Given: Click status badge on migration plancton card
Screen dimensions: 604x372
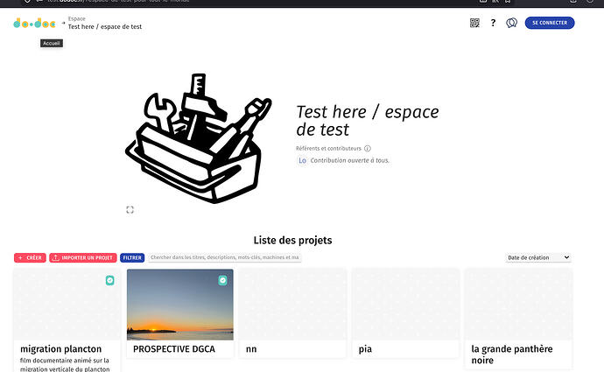Looking at the screenshot, I should tap(109, 280).
